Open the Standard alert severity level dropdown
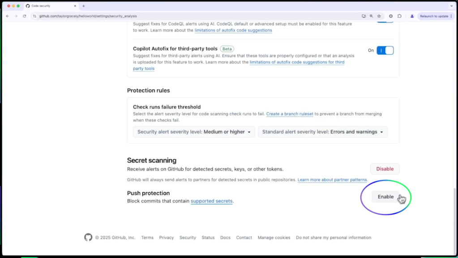Screen dimensions: 458x258 (322, 131)
